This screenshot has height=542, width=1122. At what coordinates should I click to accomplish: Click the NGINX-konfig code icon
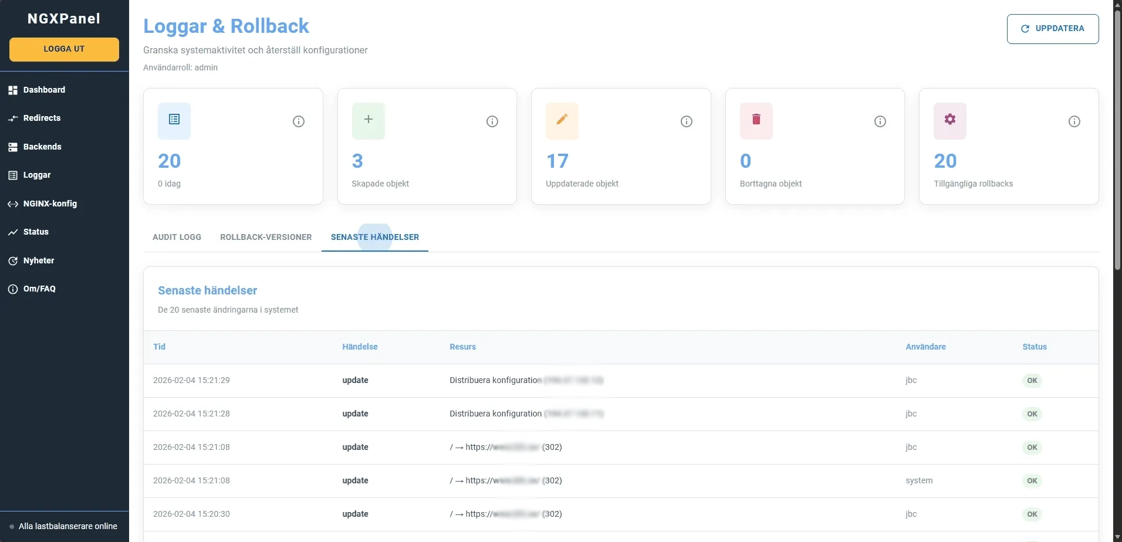pos(13,204)
